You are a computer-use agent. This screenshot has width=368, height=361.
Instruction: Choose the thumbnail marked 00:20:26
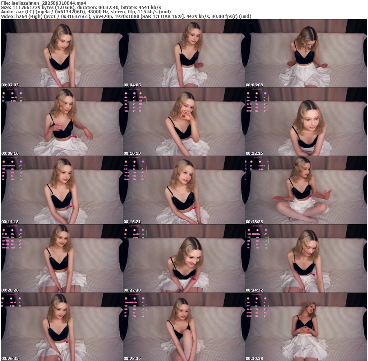click(62, 258)
